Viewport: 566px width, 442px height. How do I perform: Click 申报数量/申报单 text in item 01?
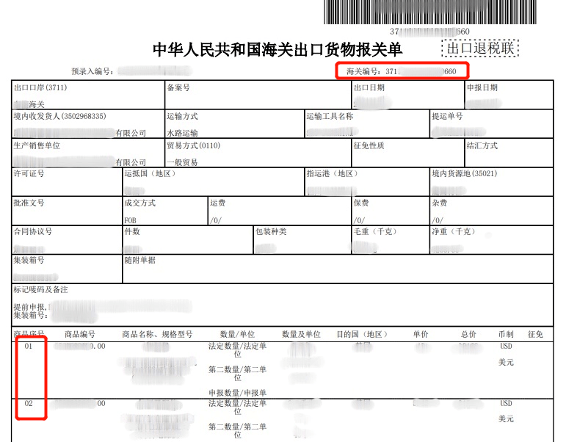pyautogui.click(x=238, y=393)
